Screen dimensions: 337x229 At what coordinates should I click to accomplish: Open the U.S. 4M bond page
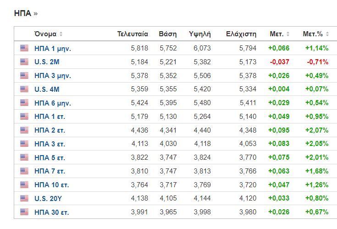coord(47,89)
